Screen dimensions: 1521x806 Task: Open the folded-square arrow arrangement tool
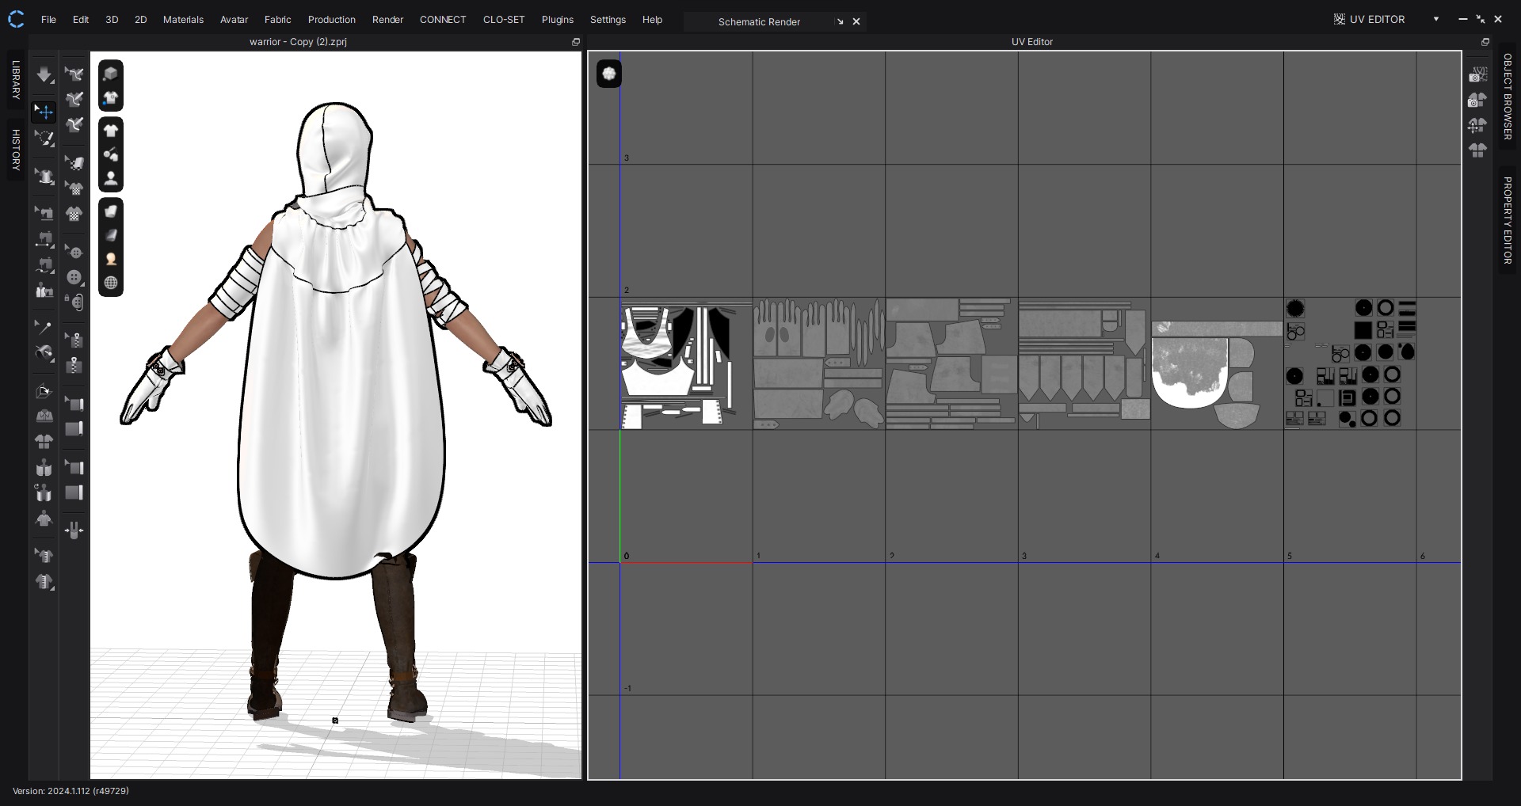(44, 391)
